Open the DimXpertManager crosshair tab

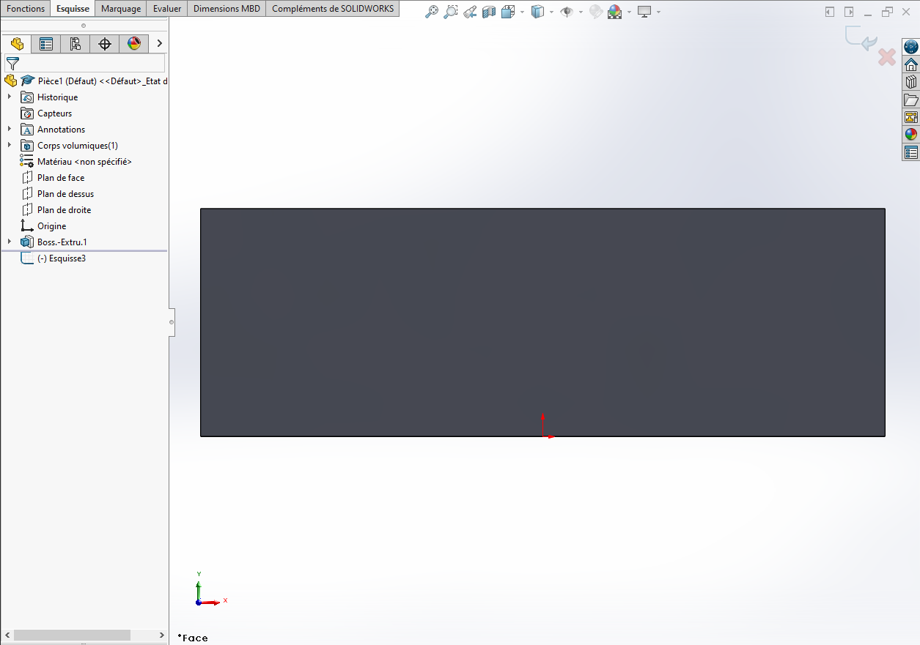[x=105, y=44]
